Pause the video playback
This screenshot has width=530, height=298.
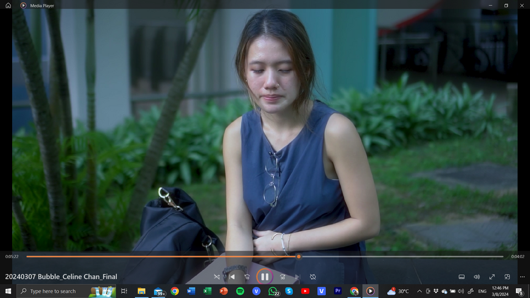[264, 277]
